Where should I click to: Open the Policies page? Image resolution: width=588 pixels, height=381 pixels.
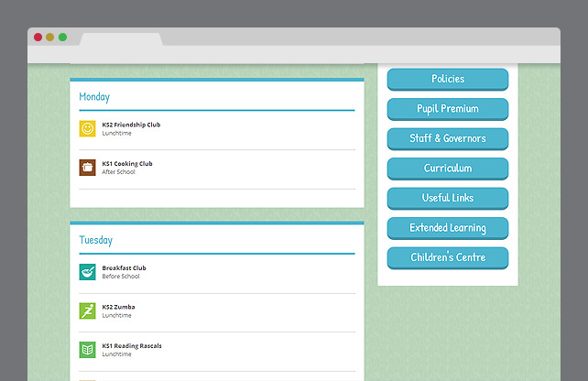(x=447, y=80)
